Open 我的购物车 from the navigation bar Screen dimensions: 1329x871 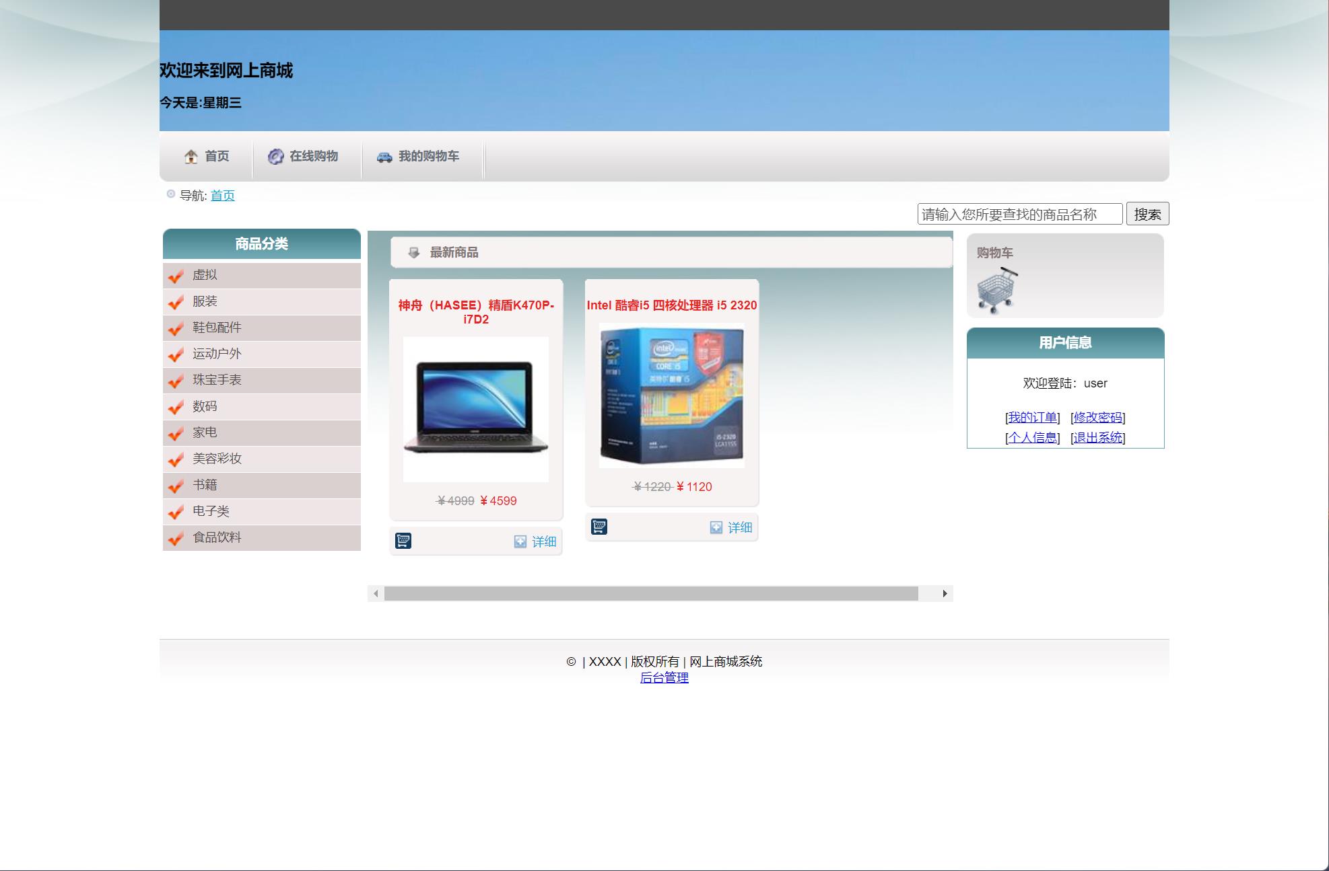pyautogui.click(x=428, y=155)
